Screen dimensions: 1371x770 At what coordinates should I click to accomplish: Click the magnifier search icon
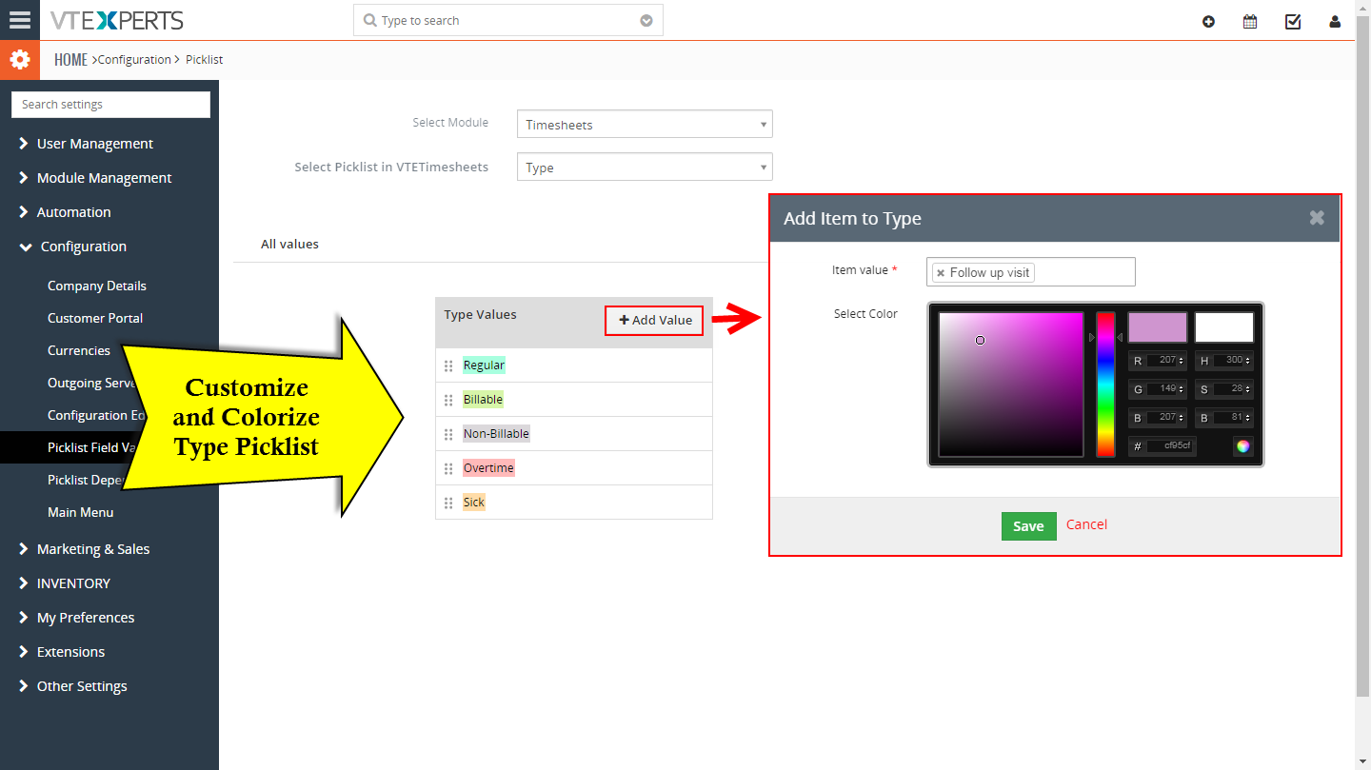tap(369, 20)
